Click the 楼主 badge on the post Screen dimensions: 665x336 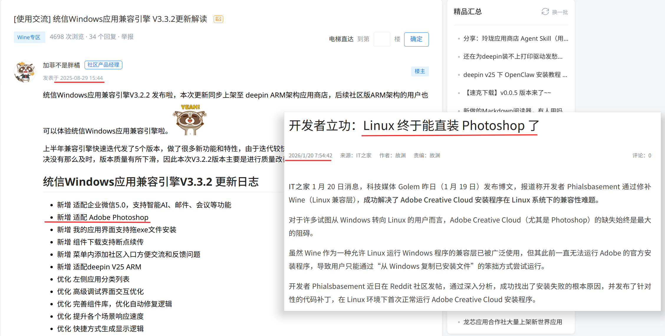point(420,71)
